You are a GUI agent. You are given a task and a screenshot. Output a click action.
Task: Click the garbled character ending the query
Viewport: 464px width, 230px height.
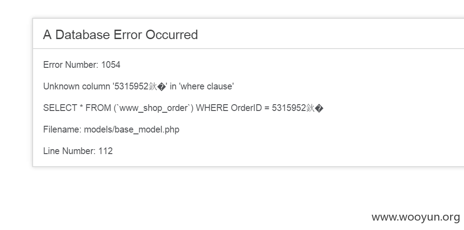click(319, 108)
